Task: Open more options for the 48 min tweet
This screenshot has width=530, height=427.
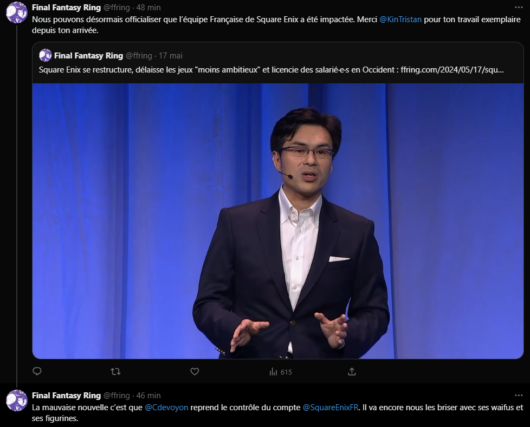Action: tap(519, 7)
